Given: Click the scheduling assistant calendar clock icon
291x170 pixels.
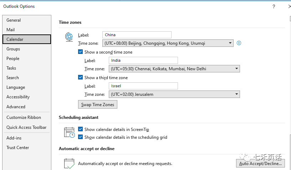Looking at the screenshot, I should (69, 132).
